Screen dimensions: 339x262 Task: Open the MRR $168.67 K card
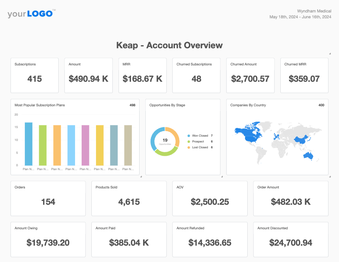[x=142, y=76]
